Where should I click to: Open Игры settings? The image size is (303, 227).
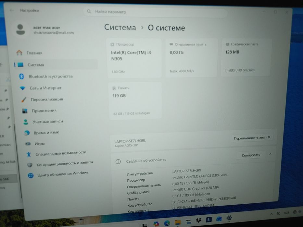(x=35, y=144)
